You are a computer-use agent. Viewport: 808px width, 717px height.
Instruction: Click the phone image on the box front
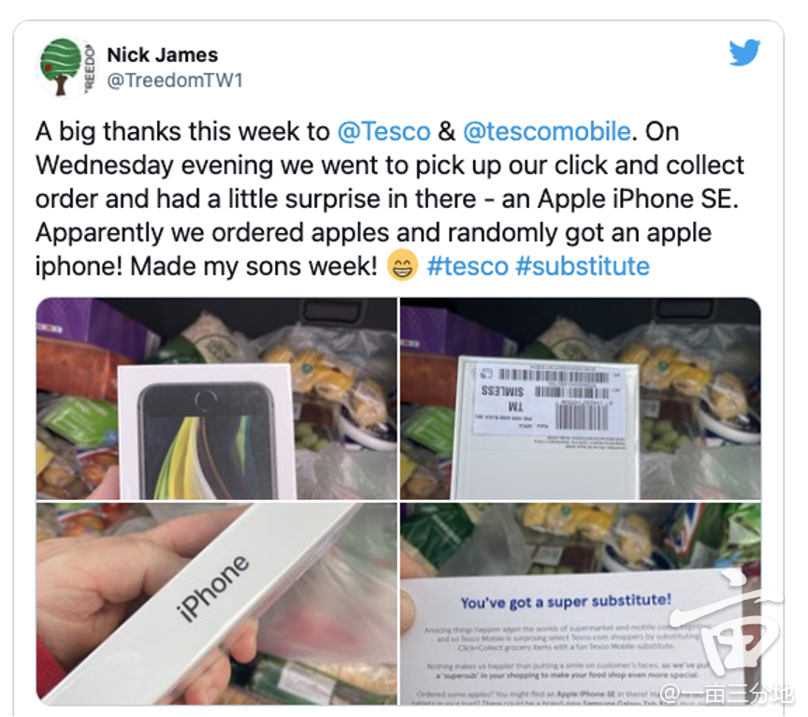tap(207, 441)
